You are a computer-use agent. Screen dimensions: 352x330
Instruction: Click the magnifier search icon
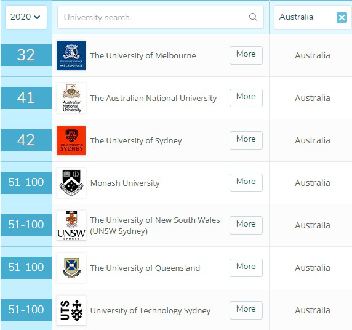click(x=253, y=17)
